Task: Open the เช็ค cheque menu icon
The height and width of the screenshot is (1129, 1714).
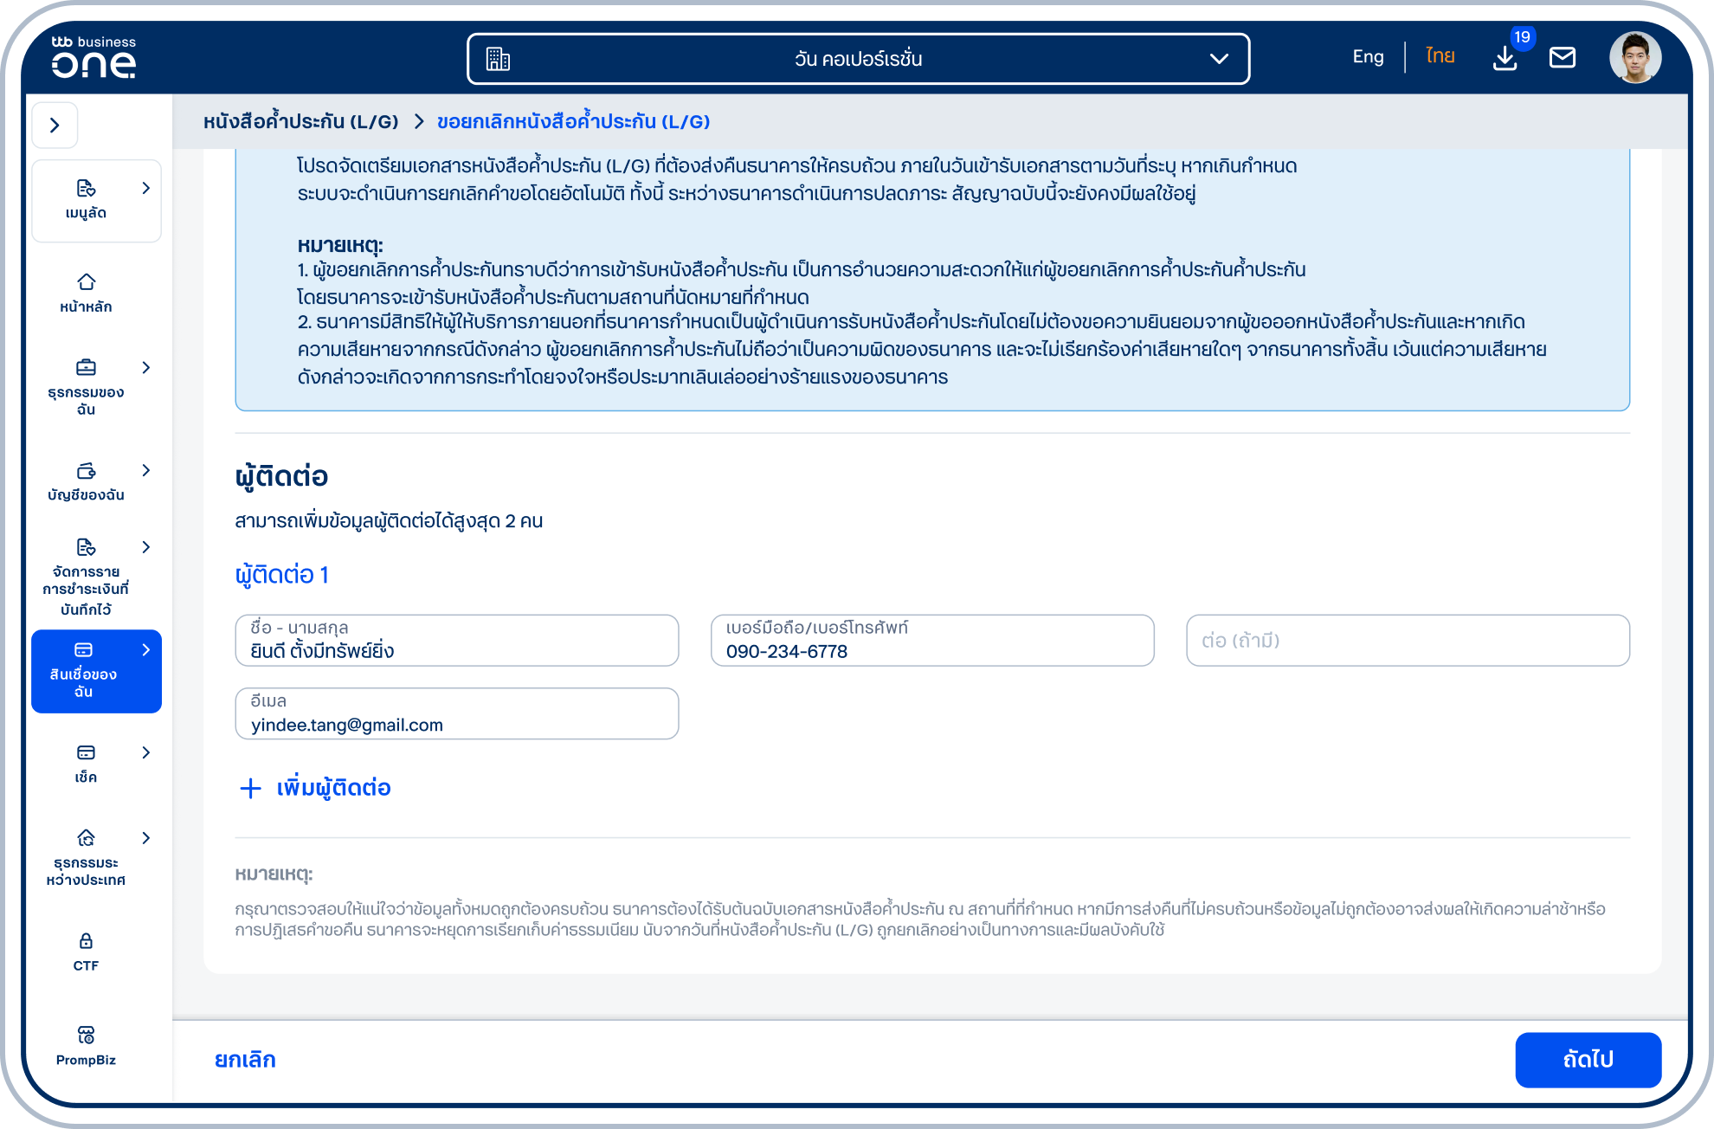Action: (x=86, y=752)
